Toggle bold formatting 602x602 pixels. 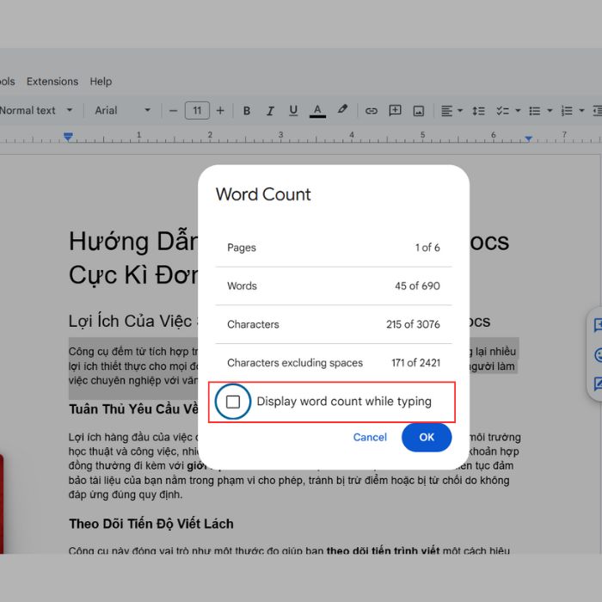[x=247, y=111]
